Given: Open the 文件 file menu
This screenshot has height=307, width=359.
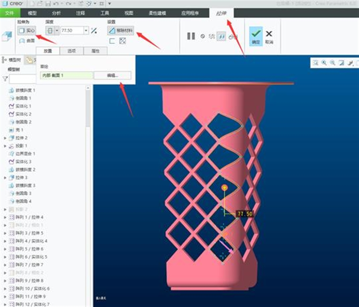Looking at the screenshot, I should point(10,13).
